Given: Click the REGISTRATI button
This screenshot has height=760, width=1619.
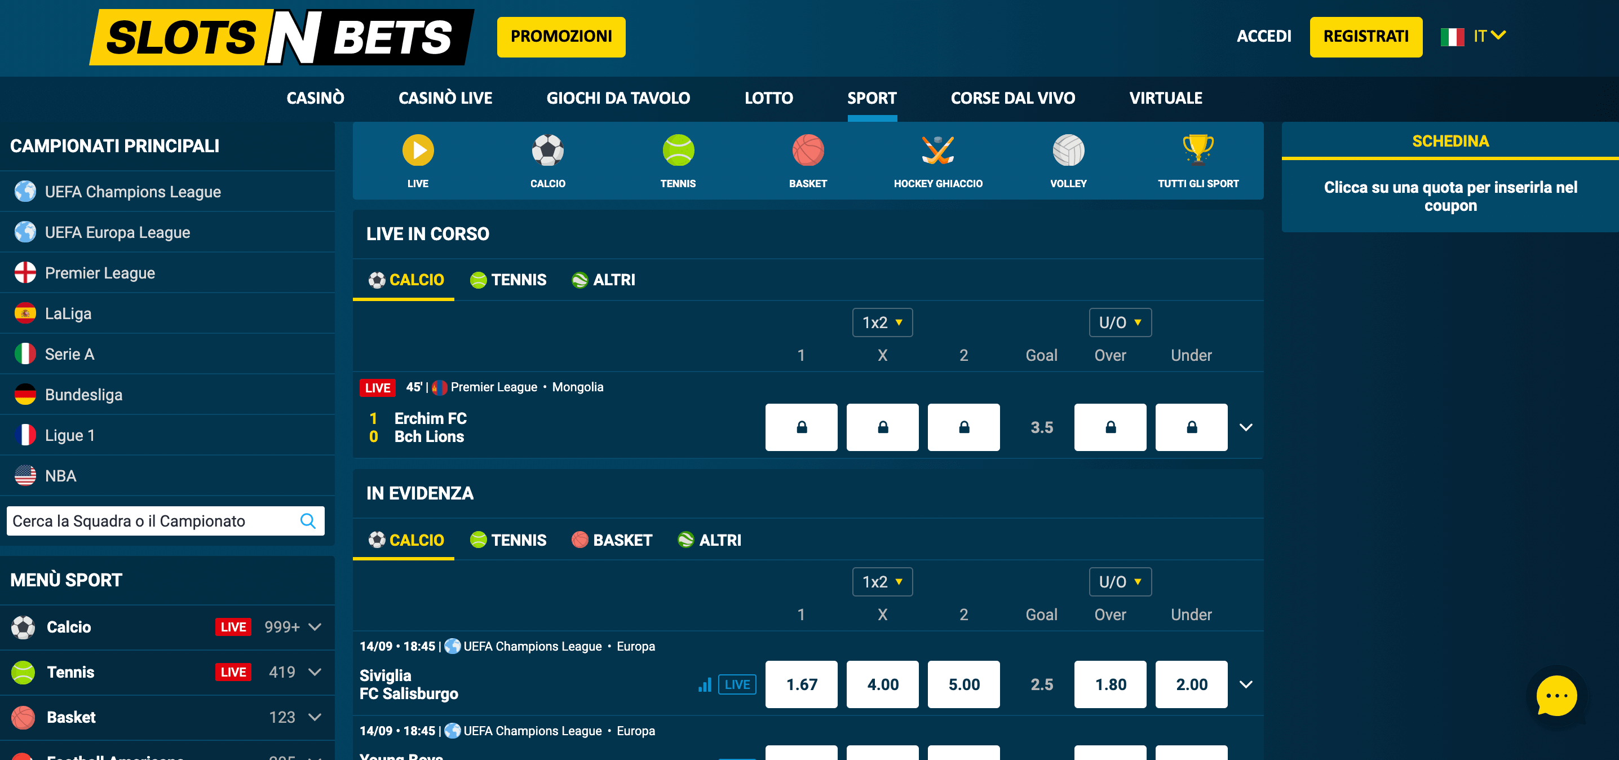Looking at the screenshot, I should [x=1366, y=36].
